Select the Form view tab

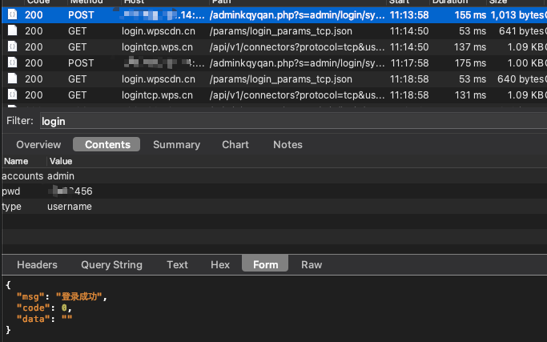click(265, 264)
